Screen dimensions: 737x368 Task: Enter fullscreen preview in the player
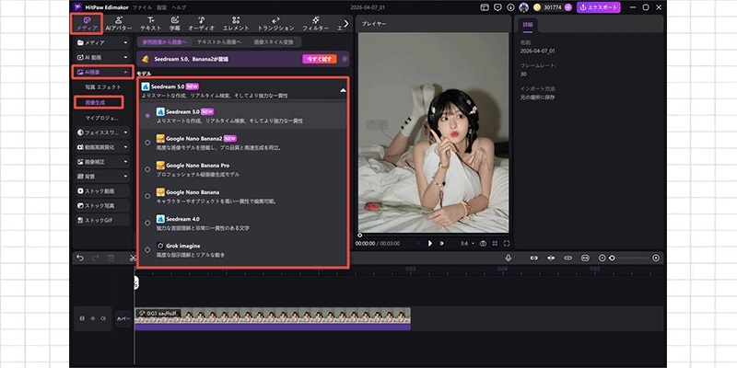click(x=507, y=243)
